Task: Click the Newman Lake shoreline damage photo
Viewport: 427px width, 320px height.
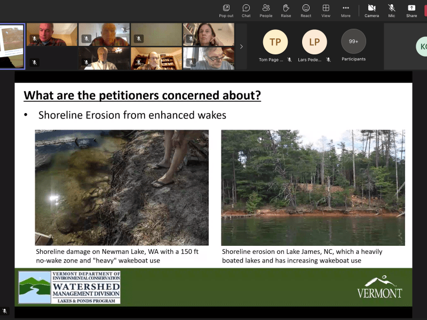Action: (122, 187)
